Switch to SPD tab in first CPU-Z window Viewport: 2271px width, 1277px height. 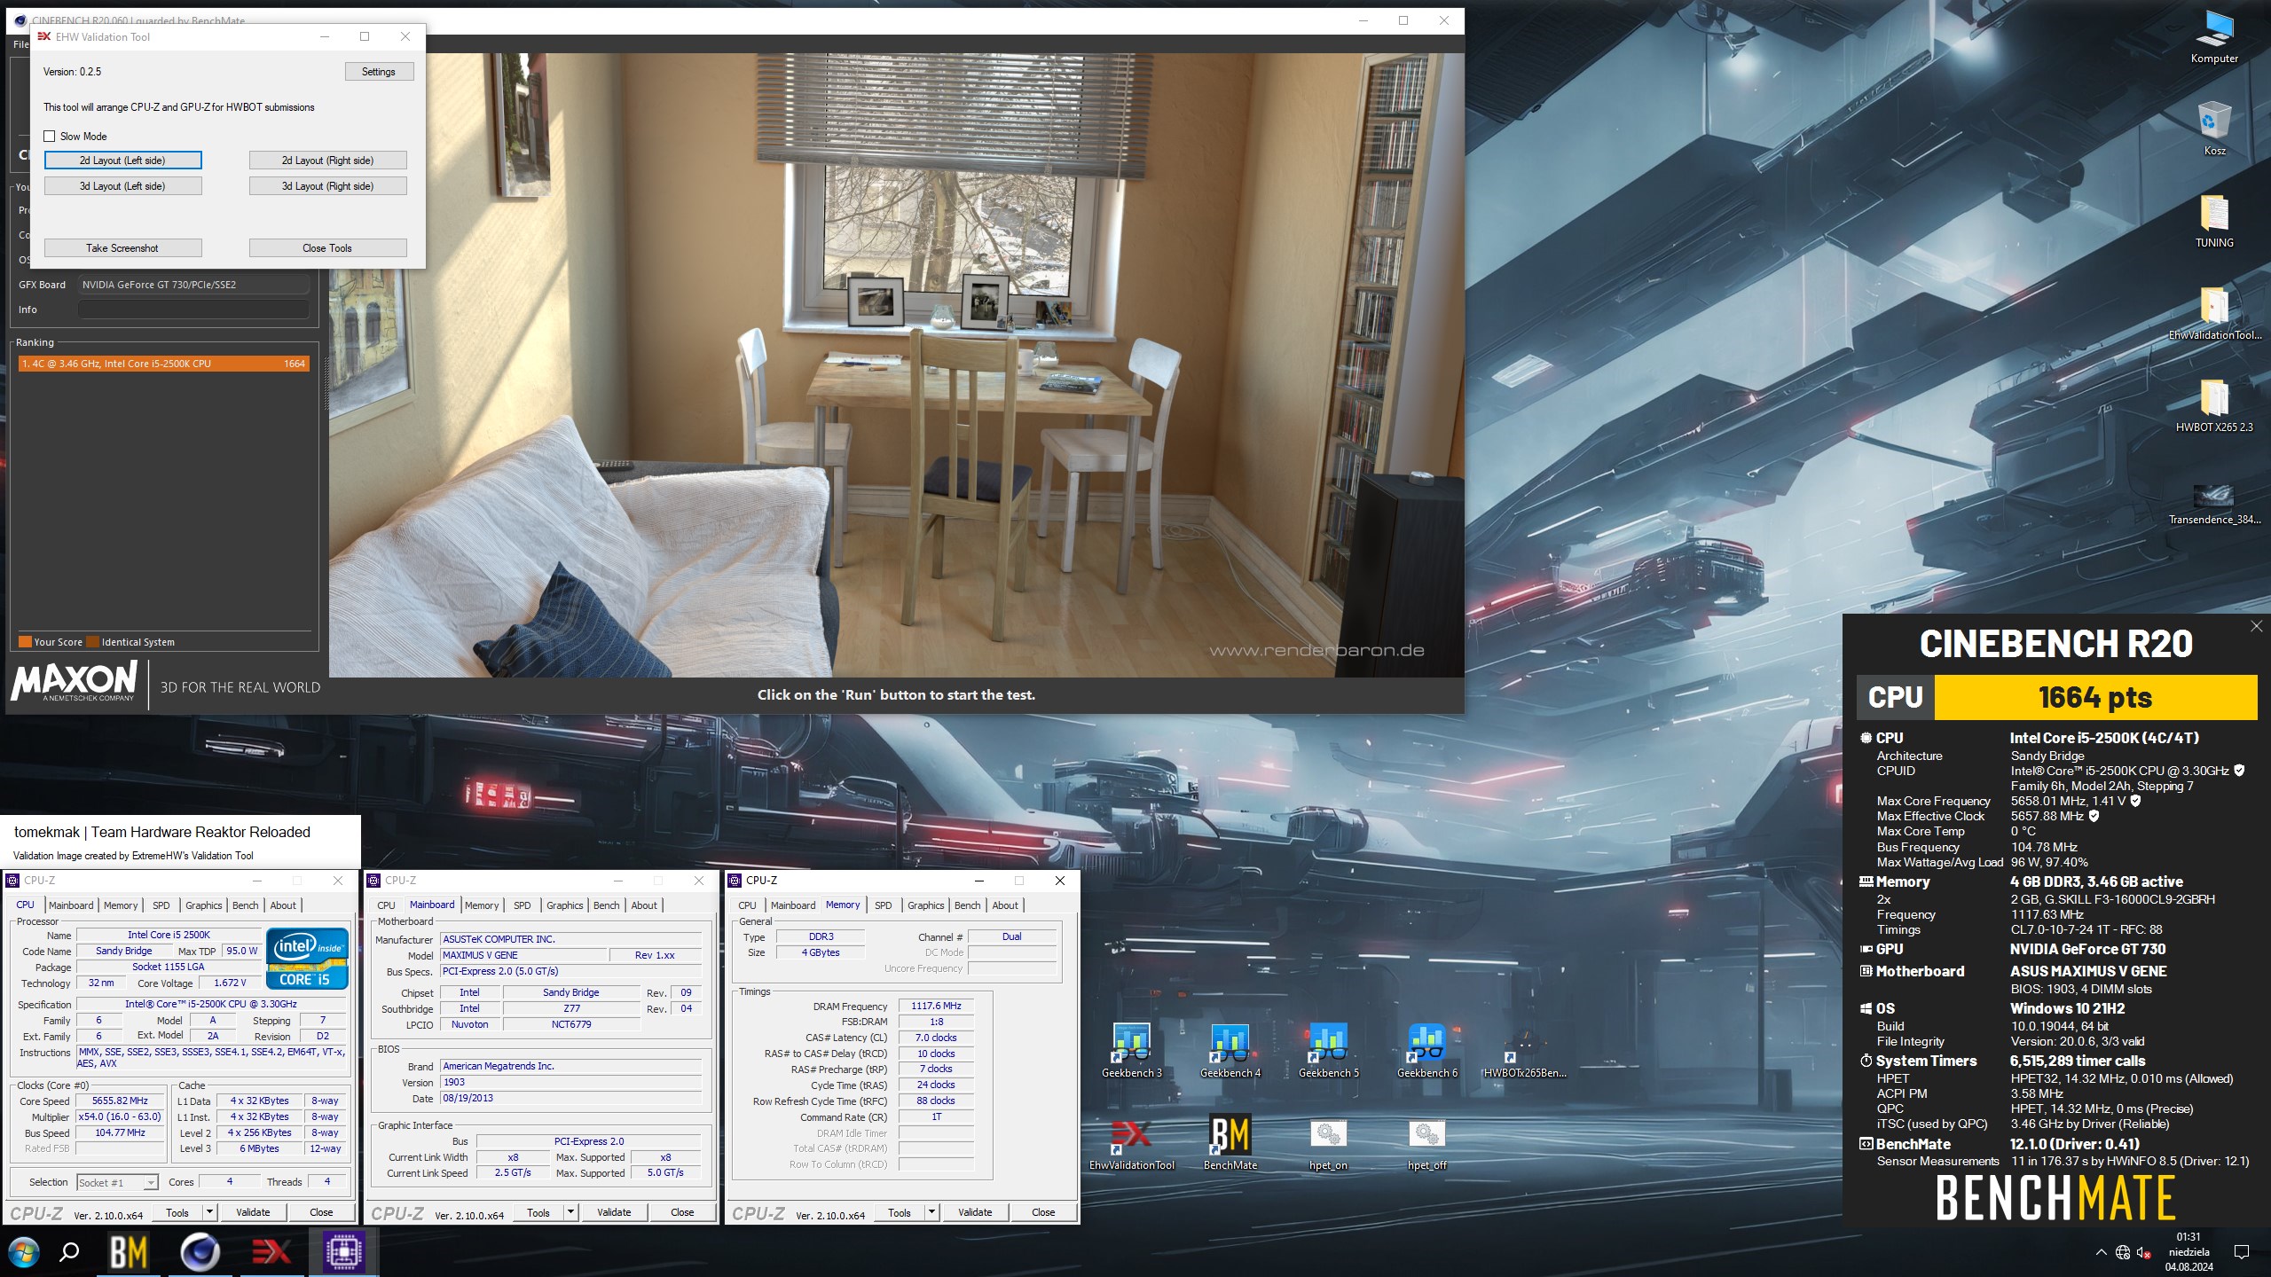(161, 905)
